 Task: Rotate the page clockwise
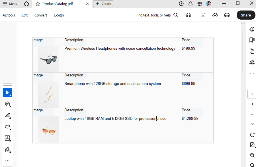point(252,135)
